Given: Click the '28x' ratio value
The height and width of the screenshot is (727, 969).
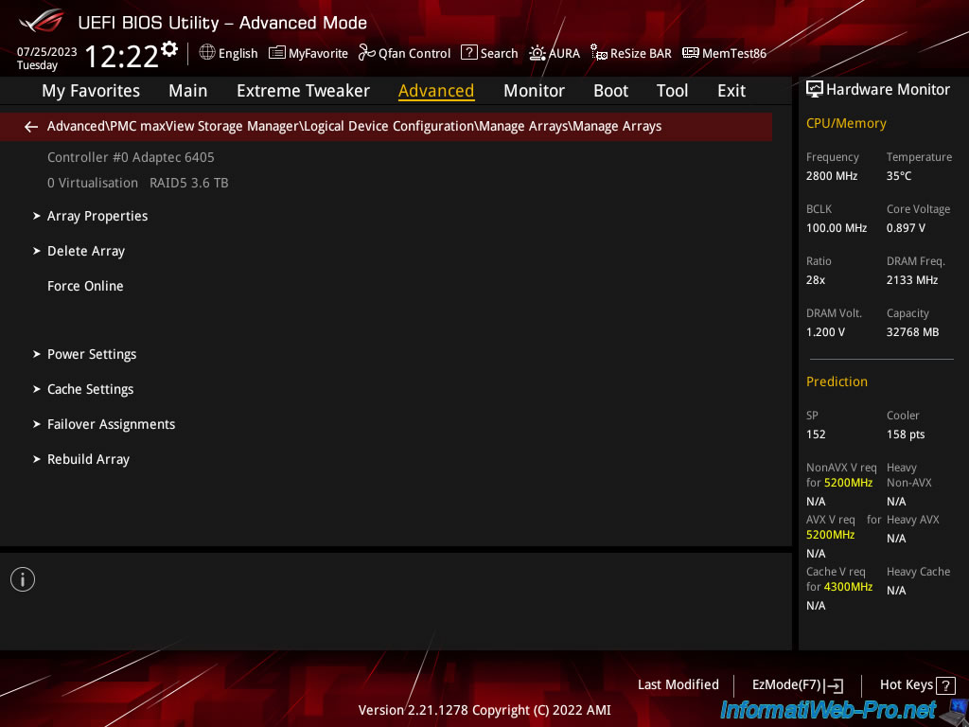Looking at the screenshot, I should (x=815, y=280).
